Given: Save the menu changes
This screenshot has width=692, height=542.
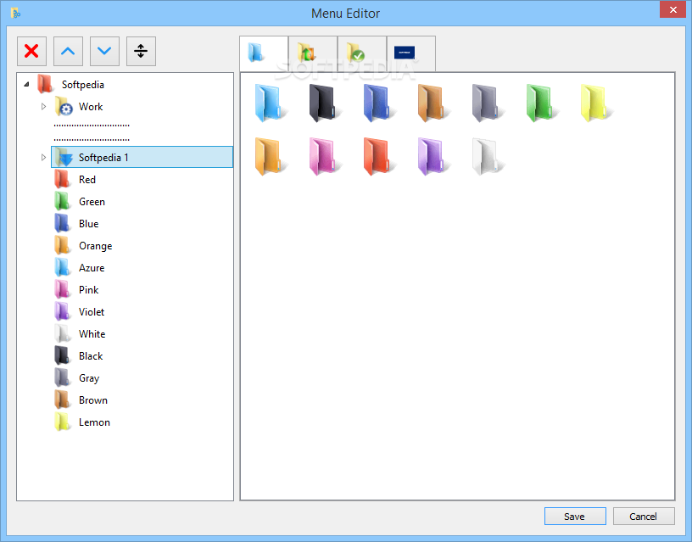Looking at the screenshot, I should (x=575, y=516).
